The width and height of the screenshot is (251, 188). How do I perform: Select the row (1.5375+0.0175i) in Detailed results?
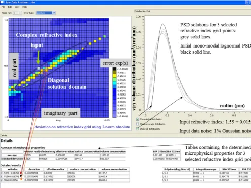(x=65, y=173)
